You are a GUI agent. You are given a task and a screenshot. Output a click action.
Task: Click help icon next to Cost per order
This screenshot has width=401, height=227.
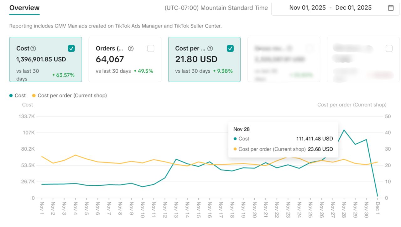210,49
